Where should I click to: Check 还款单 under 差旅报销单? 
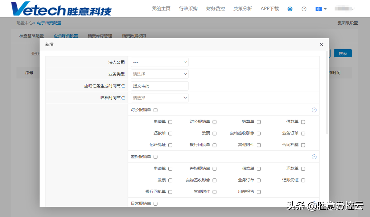coord(303,169)
